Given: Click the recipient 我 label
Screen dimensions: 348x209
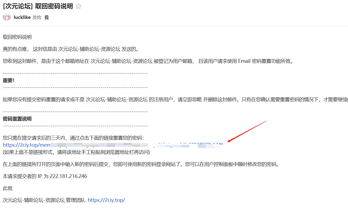Looking at the screenshot, I should click(x=46, y=18).
